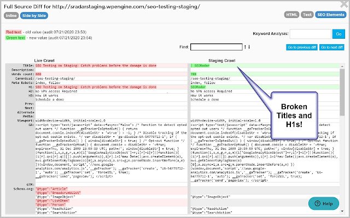Click the live crawl Title value
The width and height of the screenshot is (350, 218).
(x=96, y=65)
